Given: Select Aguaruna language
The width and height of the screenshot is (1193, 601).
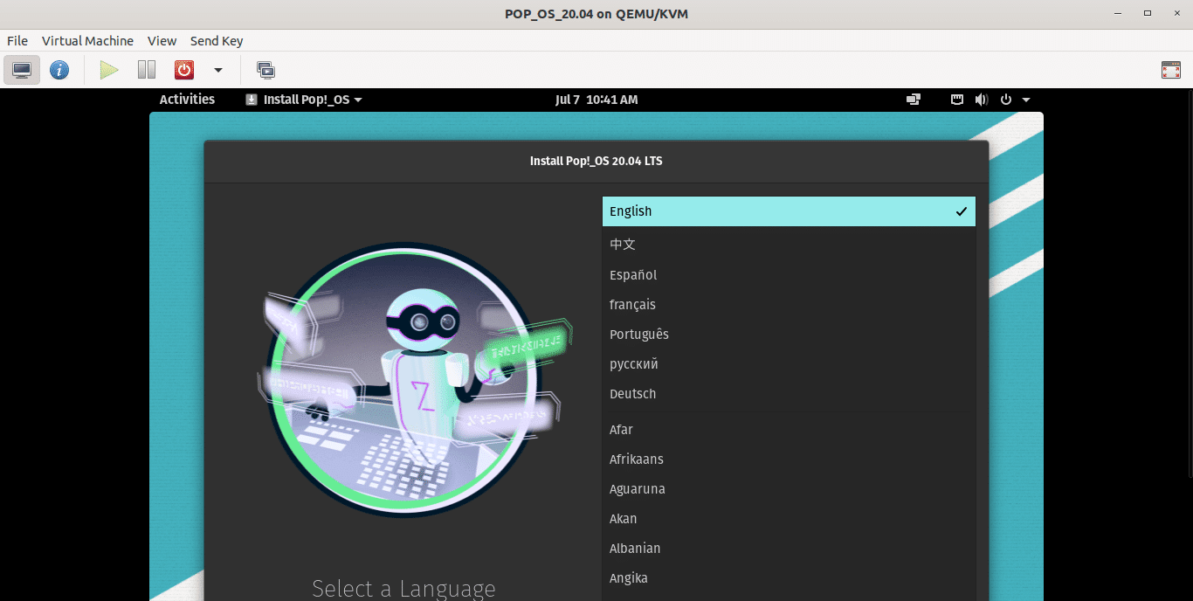Looking at the screenshot, I should (x=789, y=489).
